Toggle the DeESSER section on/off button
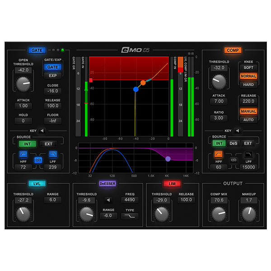The width and height of the screenshot is (271, 271). pyautogui.click(x=107, y=183)
